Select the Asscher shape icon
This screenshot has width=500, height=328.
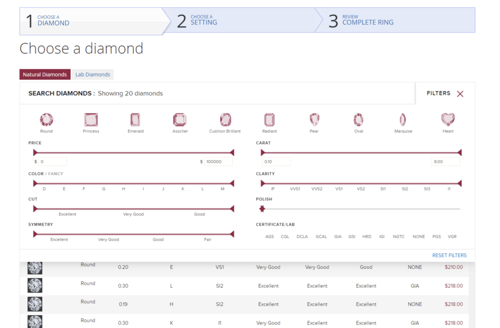(x=180, y=120)
